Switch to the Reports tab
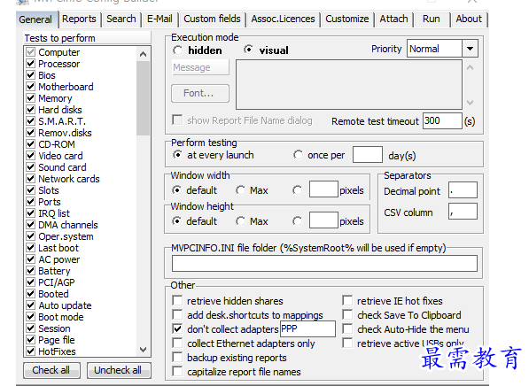This screenshot has height=386, width=529. [79, 19]
